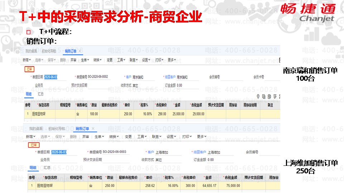
Task: Click 业务员 field in the 上海维加 order
Action: [64, 160]
